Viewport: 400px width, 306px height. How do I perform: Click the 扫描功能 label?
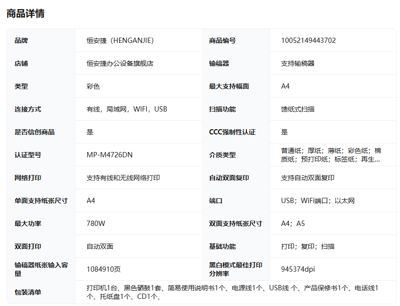pyautogui.click(x=222, y=109)
